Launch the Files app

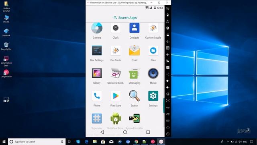tap(153, 51)
